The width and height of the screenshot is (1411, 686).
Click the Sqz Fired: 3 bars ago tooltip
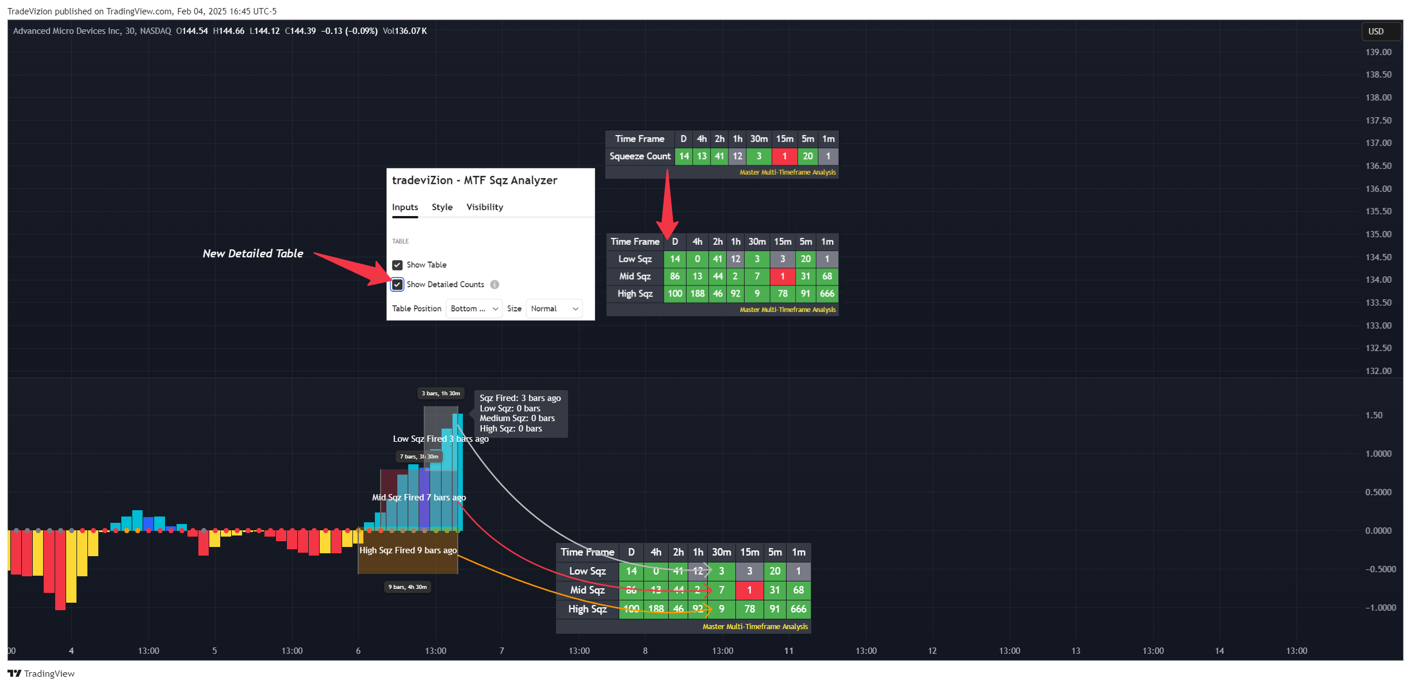[520, 413]
